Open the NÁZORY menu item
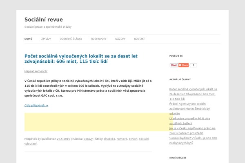Image resolution: width=245 pixels, height=163 pixels. click(120, 39)
